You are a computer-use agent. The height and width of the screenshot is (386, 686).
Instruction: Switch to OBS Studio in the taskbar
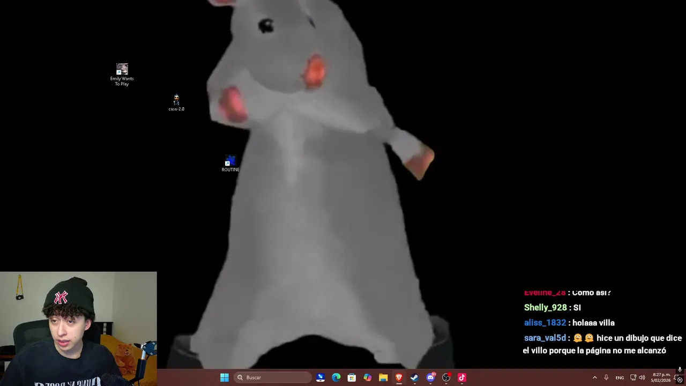click(x=446, y=377)
